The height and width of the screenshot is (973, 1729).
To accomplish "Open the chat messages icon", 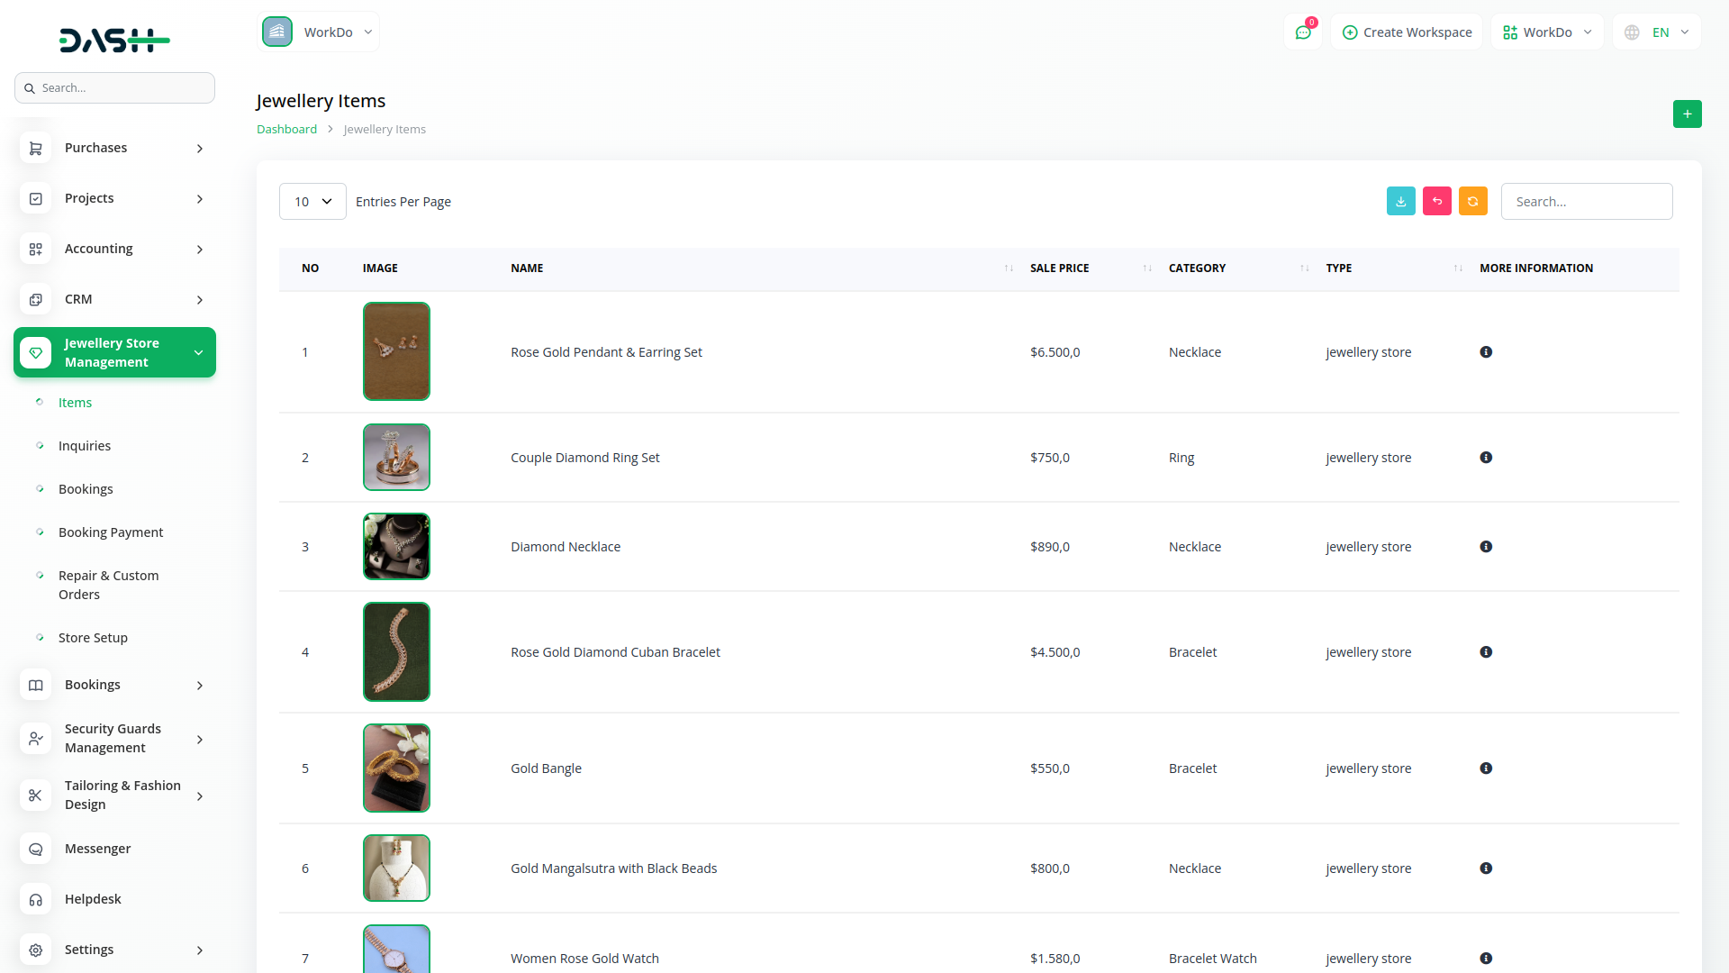I will (1302, 32).
